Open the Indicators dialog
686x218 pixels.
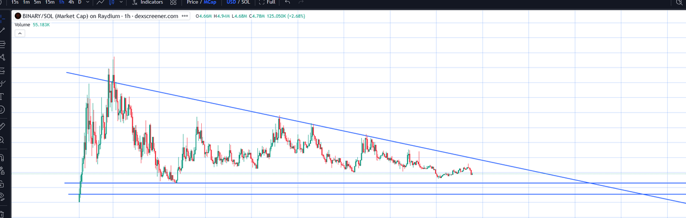coord(147,2)
